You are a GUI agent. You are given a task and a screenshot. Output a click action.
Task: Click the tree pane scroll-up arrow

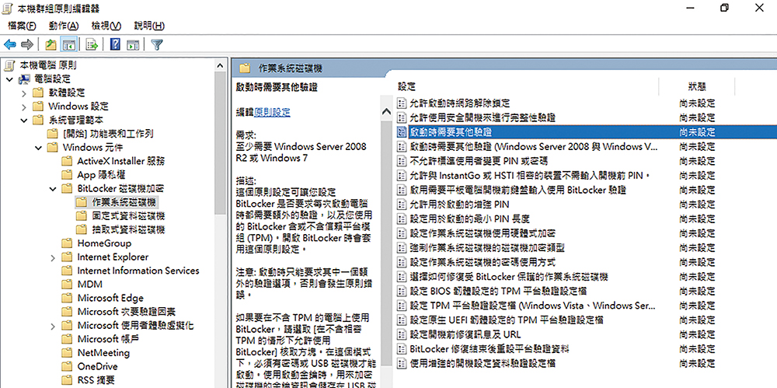tap(221, 65)
